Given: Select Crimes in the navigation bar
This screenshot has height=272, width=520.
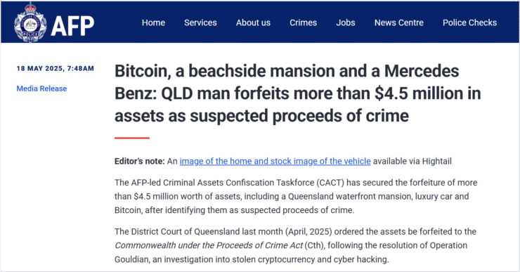Looking at the screenshot, I should tap(303, 22).
